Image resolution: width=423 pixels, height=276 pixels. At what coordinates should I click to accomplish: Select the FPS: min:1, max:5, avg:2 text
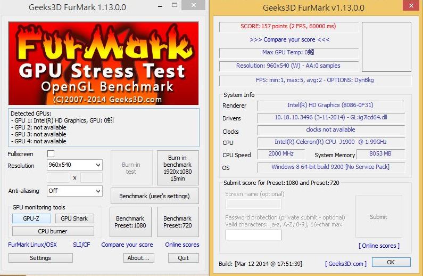(x=316, y=80)
